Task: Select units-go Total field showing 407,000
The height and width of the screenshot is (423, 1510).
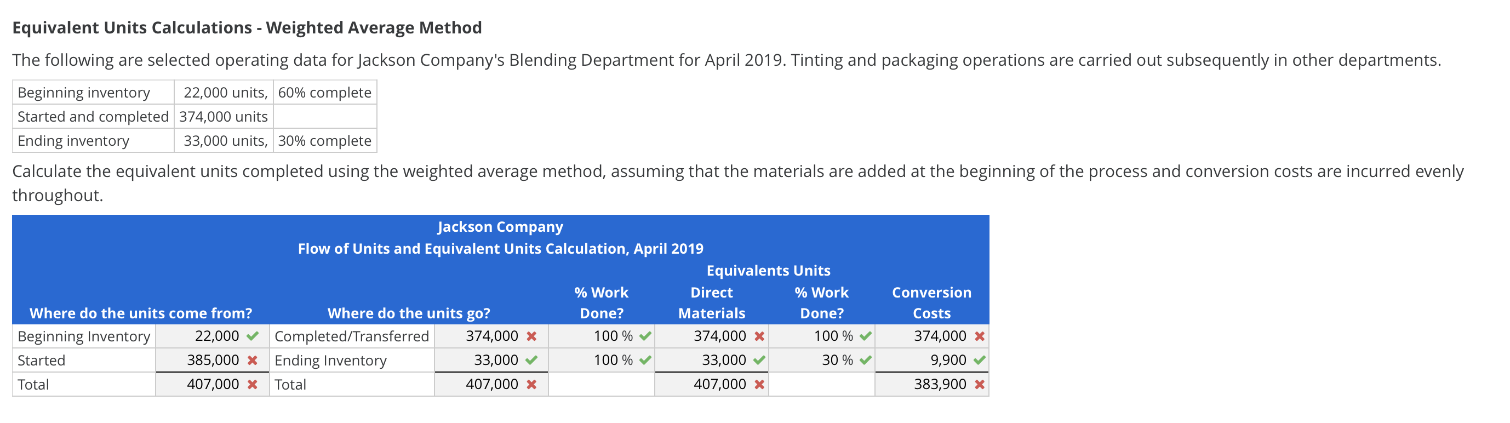Action: click(491, 384)
